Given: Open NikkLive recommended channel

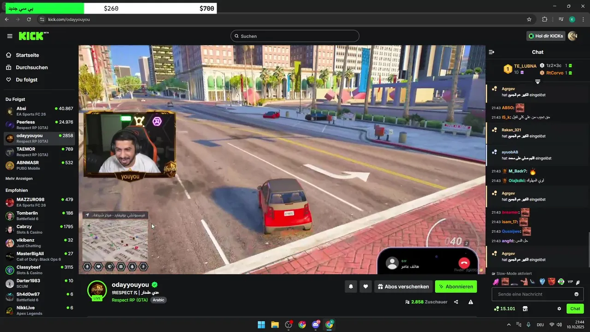Looking at the screenshot, I should (39, 310).
